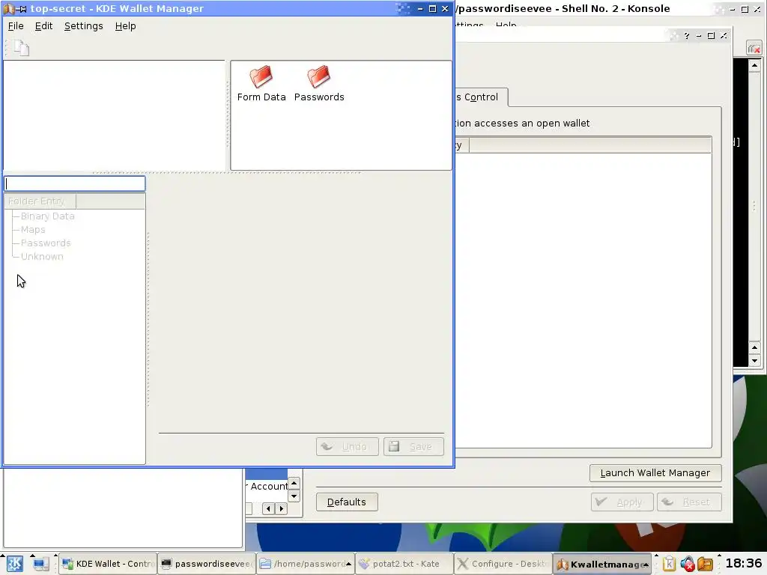Switch to KDE Wallet - Control taskbar entry
This screenshot has height=575, width=767.
click(108, 564)
